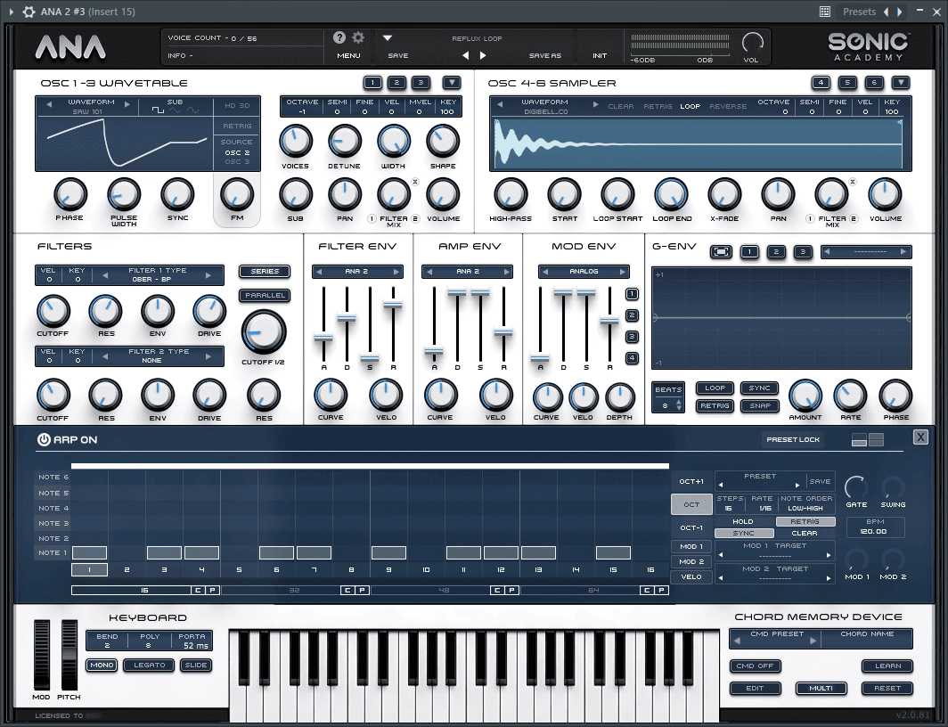948x727 pixels.
Task: Expand FL Studio plugin wrapper arrow
Action: [x=11, y=12]
